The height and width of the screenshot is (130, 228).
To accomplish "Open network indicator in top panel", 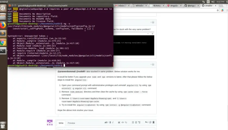I will (x=203, y=2).
